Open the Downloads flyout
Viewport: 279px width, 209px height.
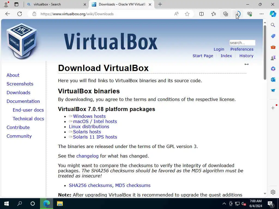click(238, 14)
